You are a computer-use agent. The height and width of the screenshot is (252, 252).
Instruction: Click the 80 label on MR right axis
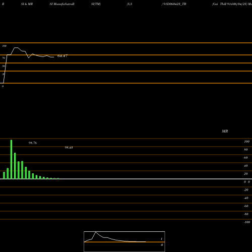click(246, 150)
